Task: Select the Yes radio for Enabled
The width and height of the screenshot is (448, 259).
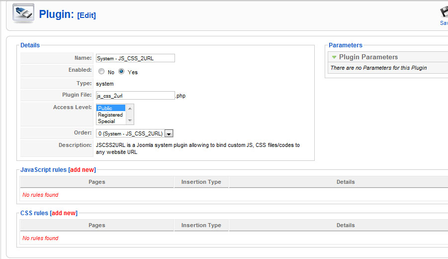Action: [121, 71]
